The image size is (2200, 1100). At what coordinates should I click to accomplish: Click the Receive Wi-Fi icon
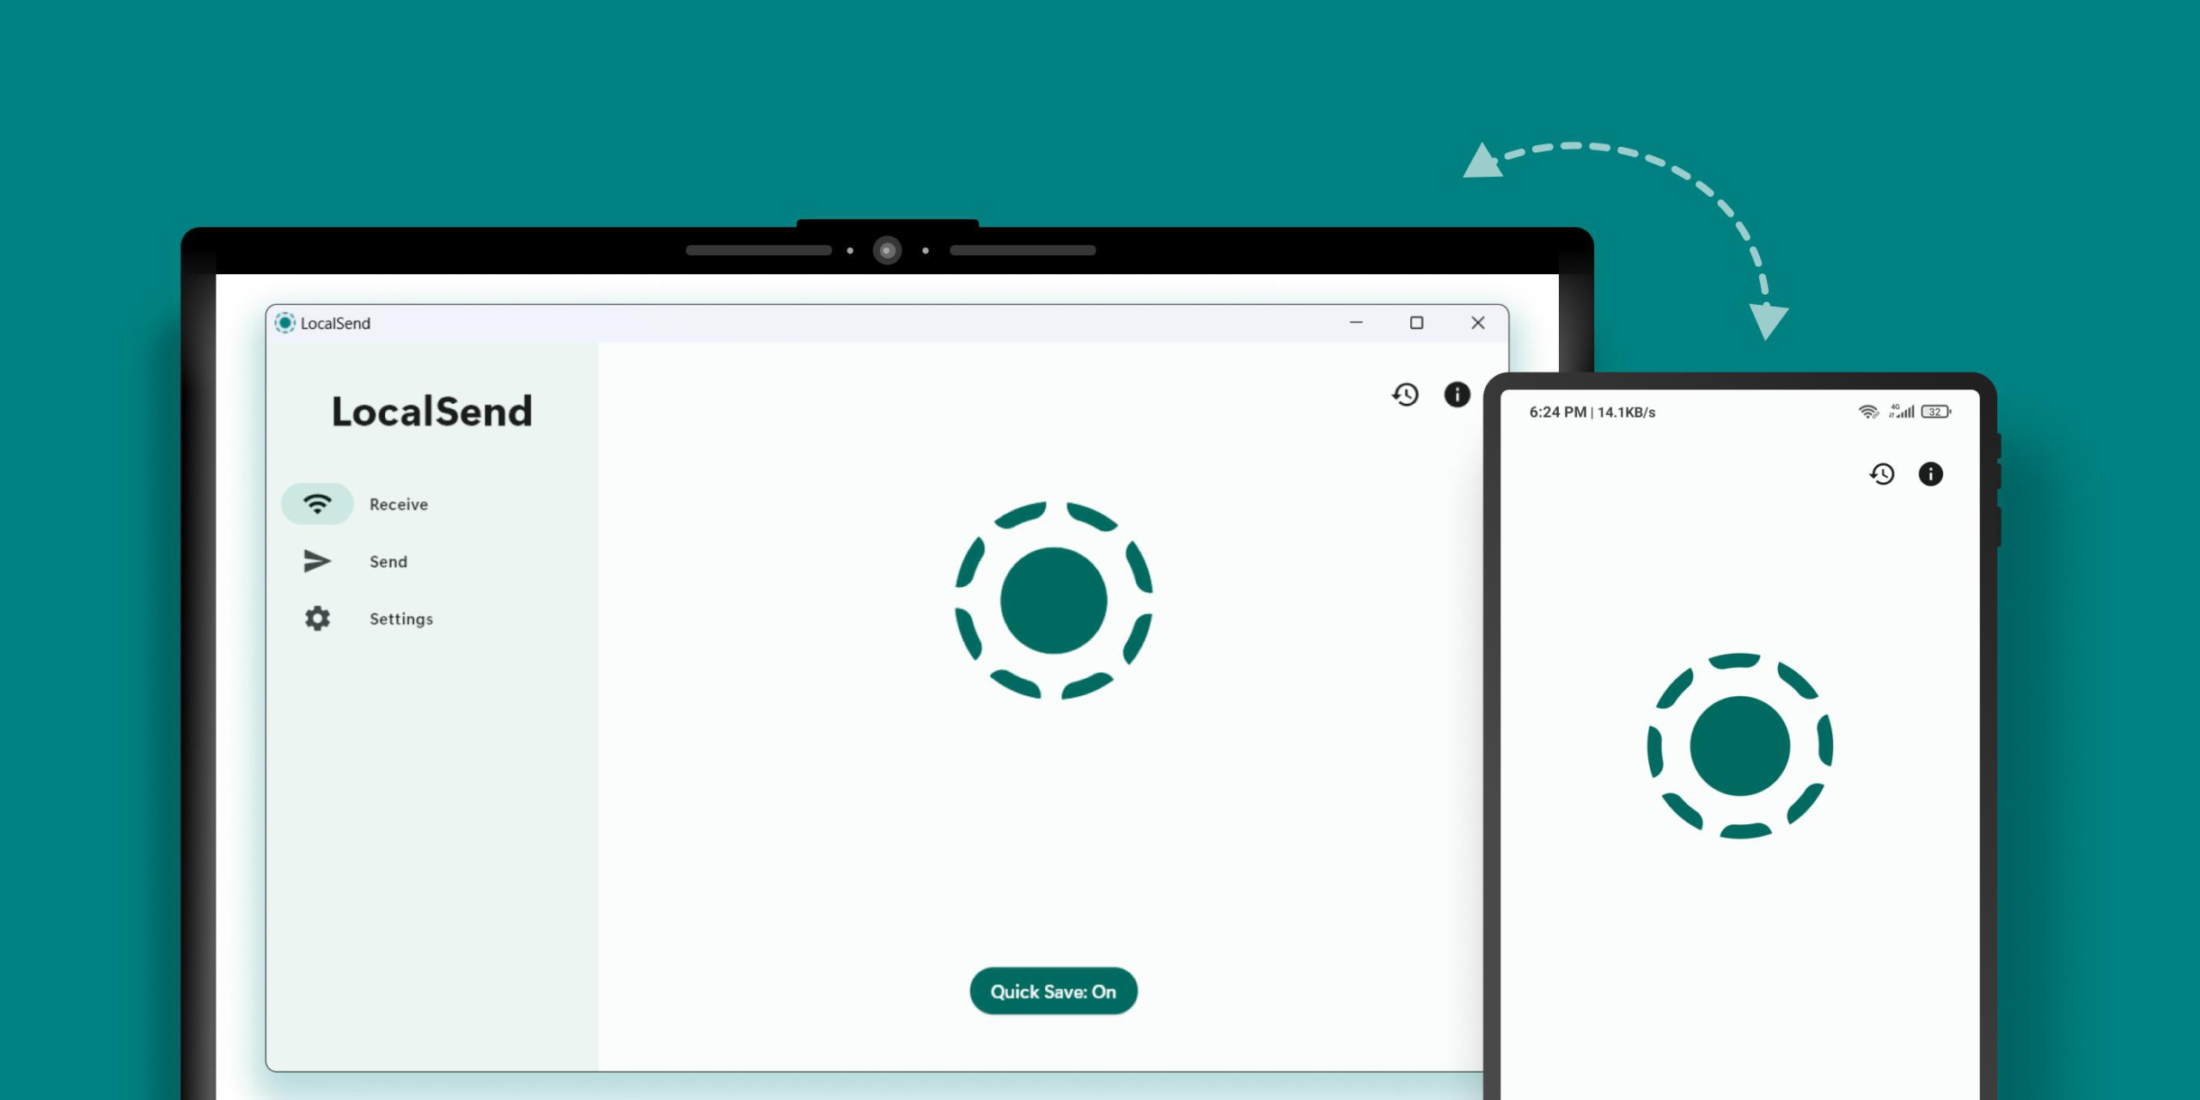[x=317, y=504]
